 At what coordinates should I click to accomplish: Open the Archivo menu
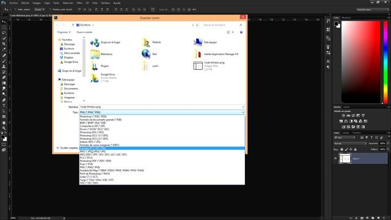(13, 3)
